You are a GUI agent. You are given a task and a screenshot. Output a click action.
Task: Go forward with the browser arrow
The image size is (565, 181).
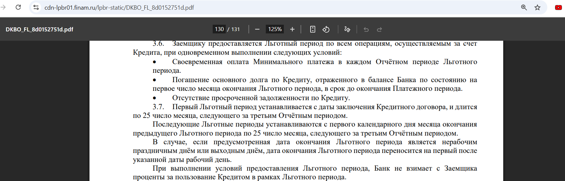[x=3, y=7]
